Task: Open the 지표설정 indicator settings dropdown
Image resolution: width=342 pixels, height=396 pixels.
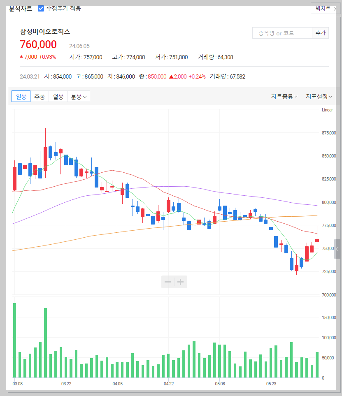Action: click(x=319, y=97)
